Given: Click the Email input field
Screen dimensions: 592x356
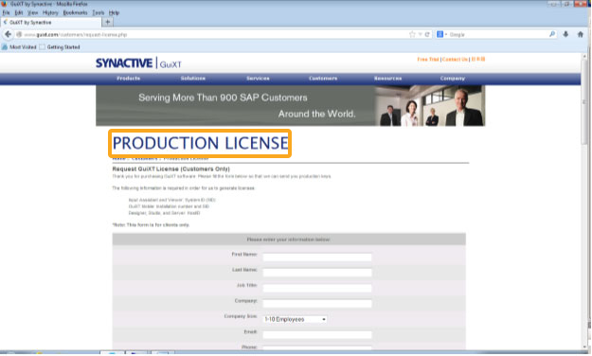Looking at the screenshot, I should [317, 334].
